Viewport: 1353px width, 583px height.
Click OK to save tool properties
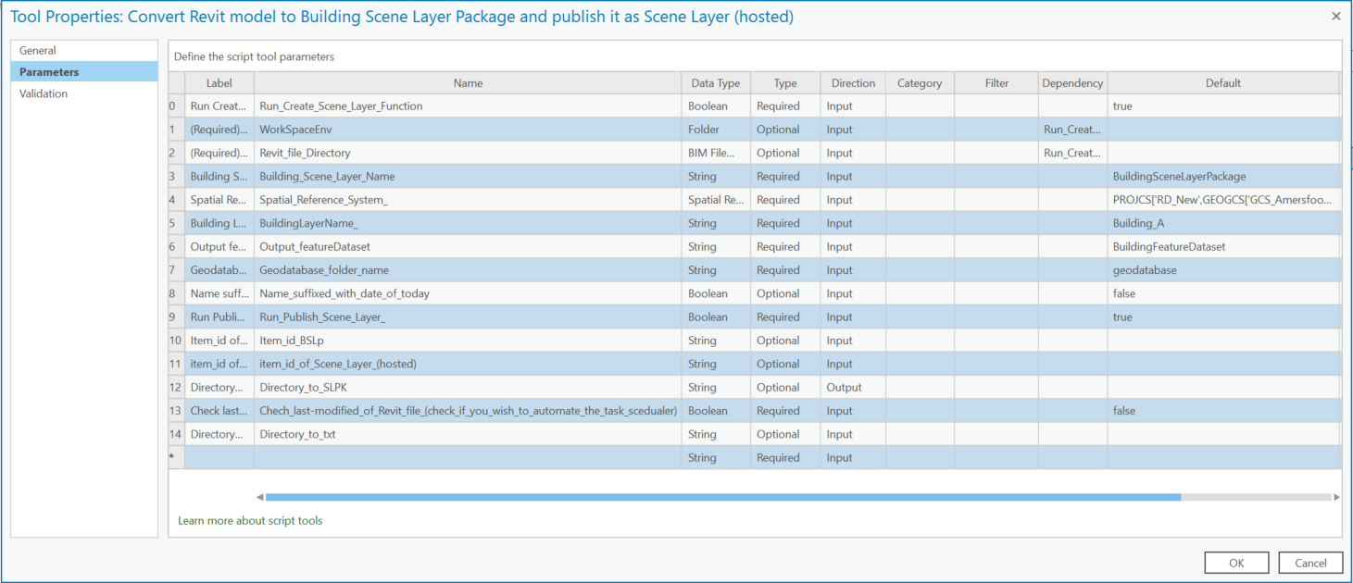1236,563
